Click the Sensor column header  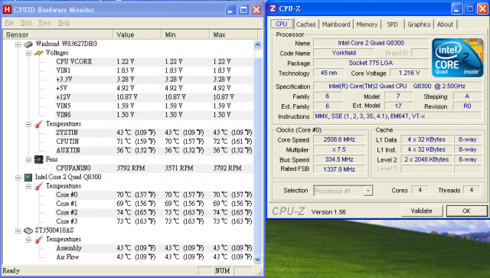(x=58, y=34)
